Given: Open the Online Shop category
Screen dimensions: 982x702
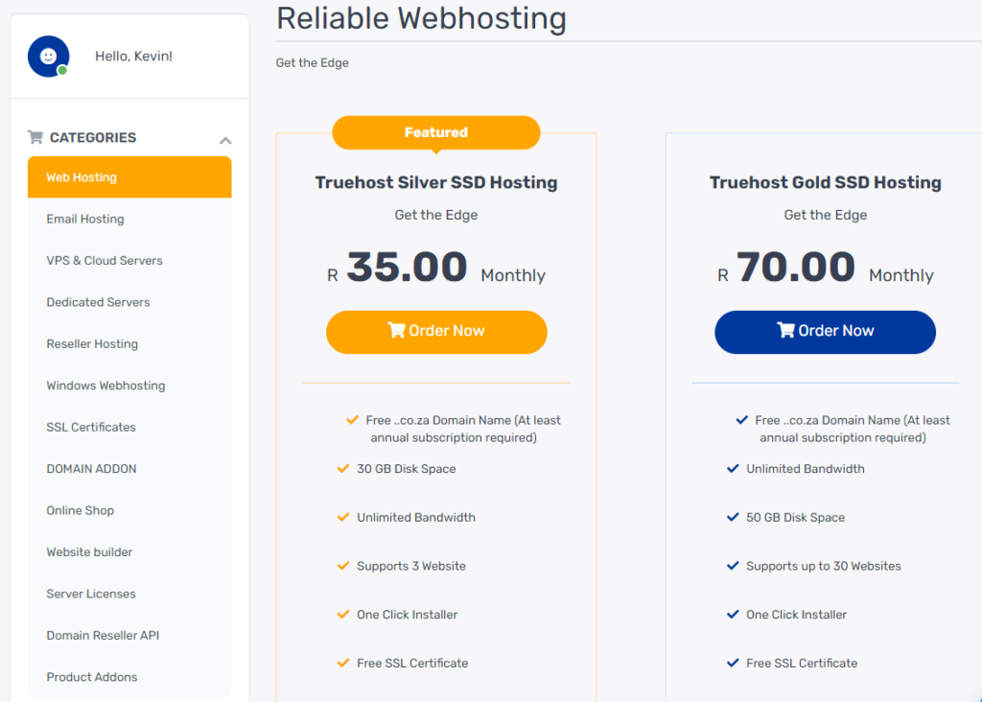Looking at the screenshot, I should coord(129,510).
